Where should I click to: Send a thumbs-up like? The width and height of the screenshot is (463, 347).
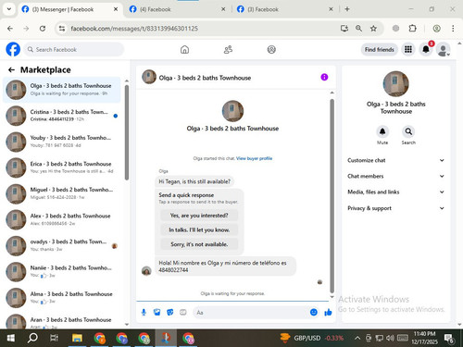328,313
